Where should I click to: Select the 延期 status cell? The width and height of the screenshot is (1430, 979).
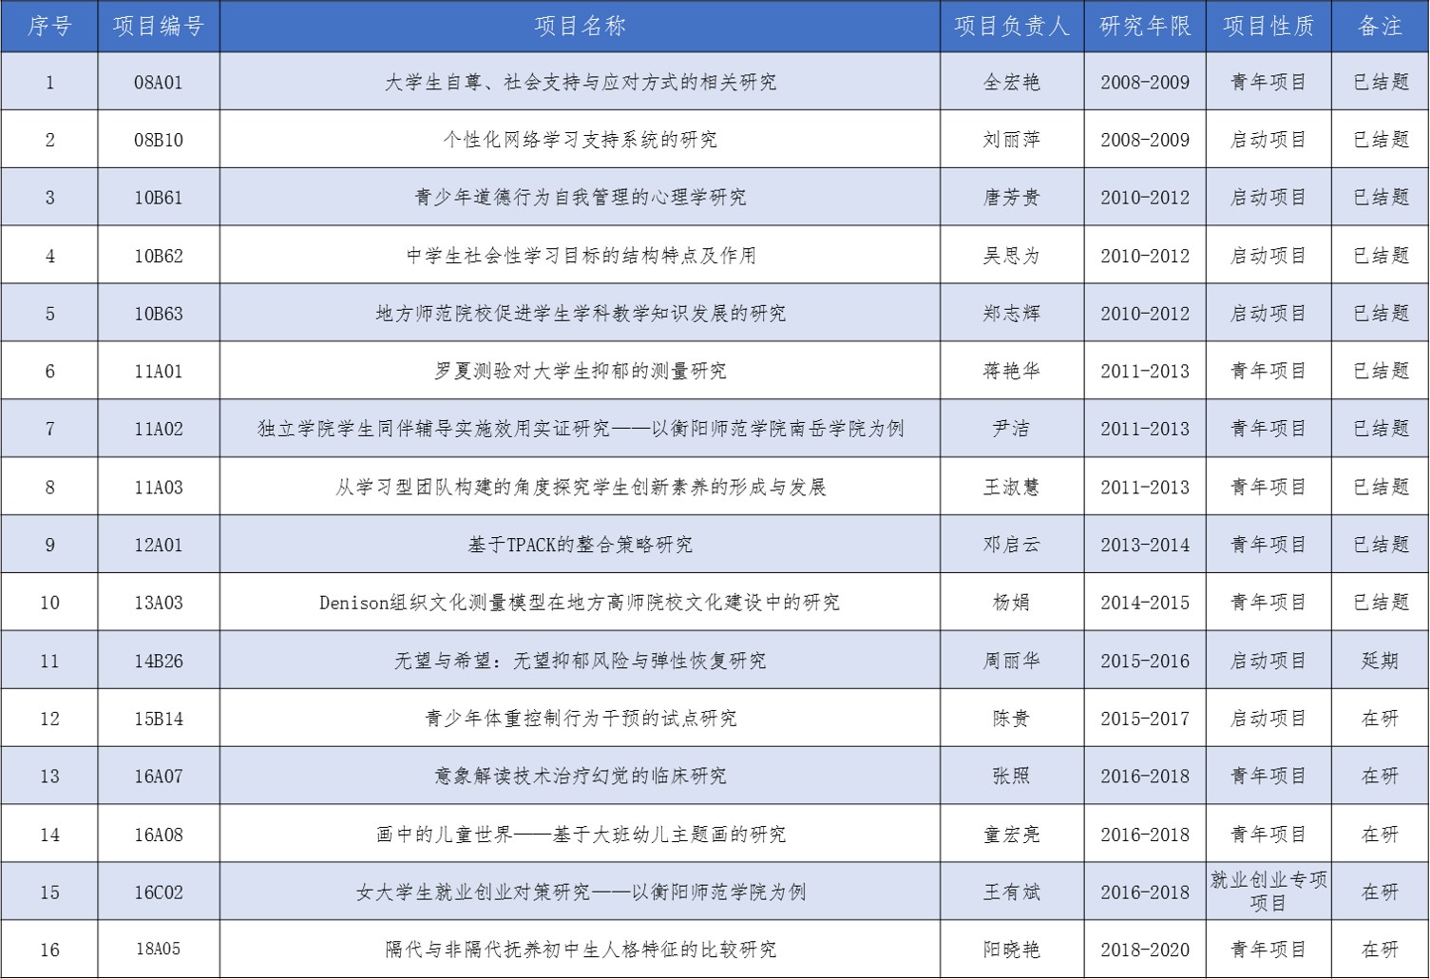(x=1381, y=661)
